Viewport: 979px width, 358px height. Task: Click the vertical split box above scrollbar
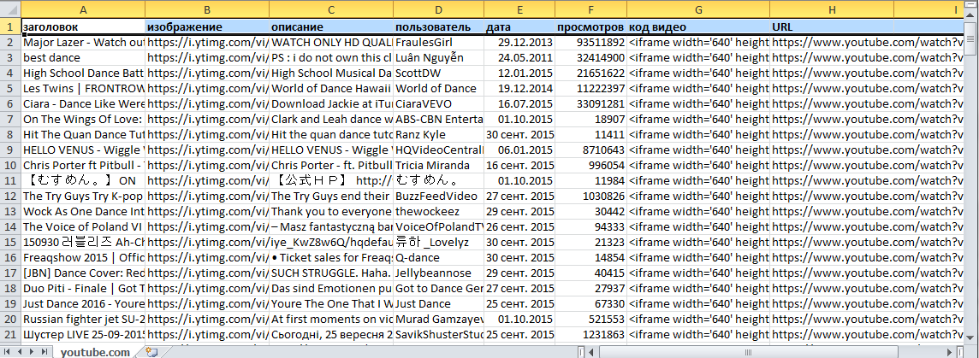tap(970, 4)
